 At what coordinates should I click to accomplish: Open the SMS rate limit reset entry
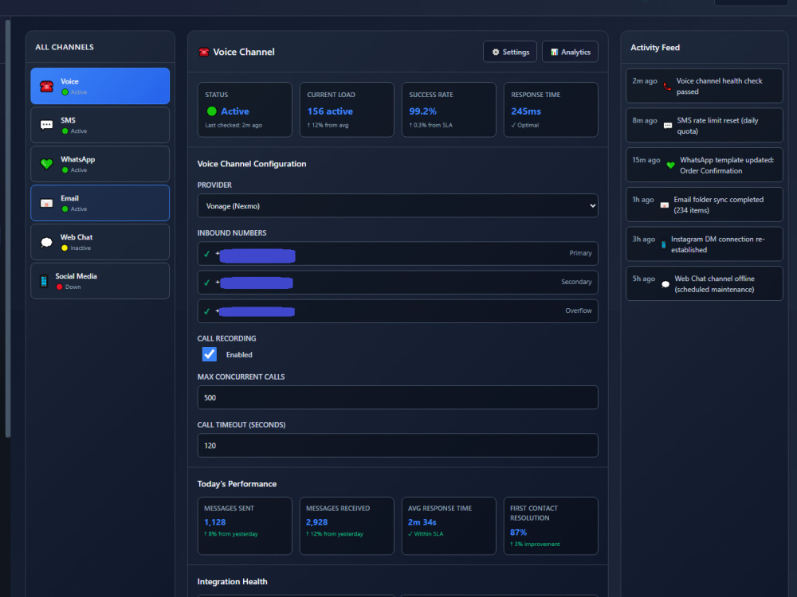(705, 126)
